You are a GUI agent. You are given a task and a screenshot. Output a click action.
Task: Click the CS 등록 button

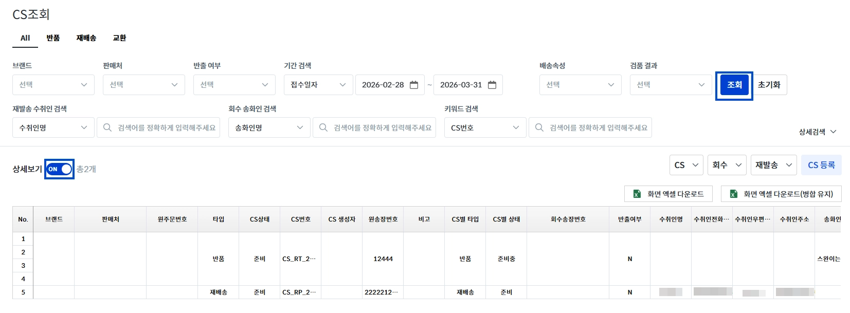pyautogui.click(x=821, y=165)
